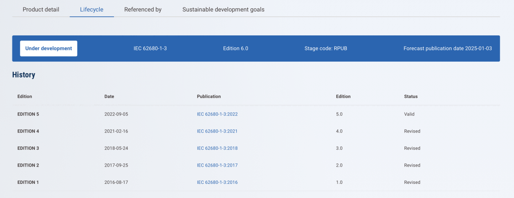514x198 pixels.
Task: Click the Publication column header
Action: click(x=209, y=97)
